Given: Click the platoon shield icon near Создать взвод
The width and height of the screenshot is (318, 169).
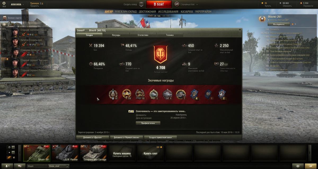Looking at the screenshot, I should tap(141, 4).
